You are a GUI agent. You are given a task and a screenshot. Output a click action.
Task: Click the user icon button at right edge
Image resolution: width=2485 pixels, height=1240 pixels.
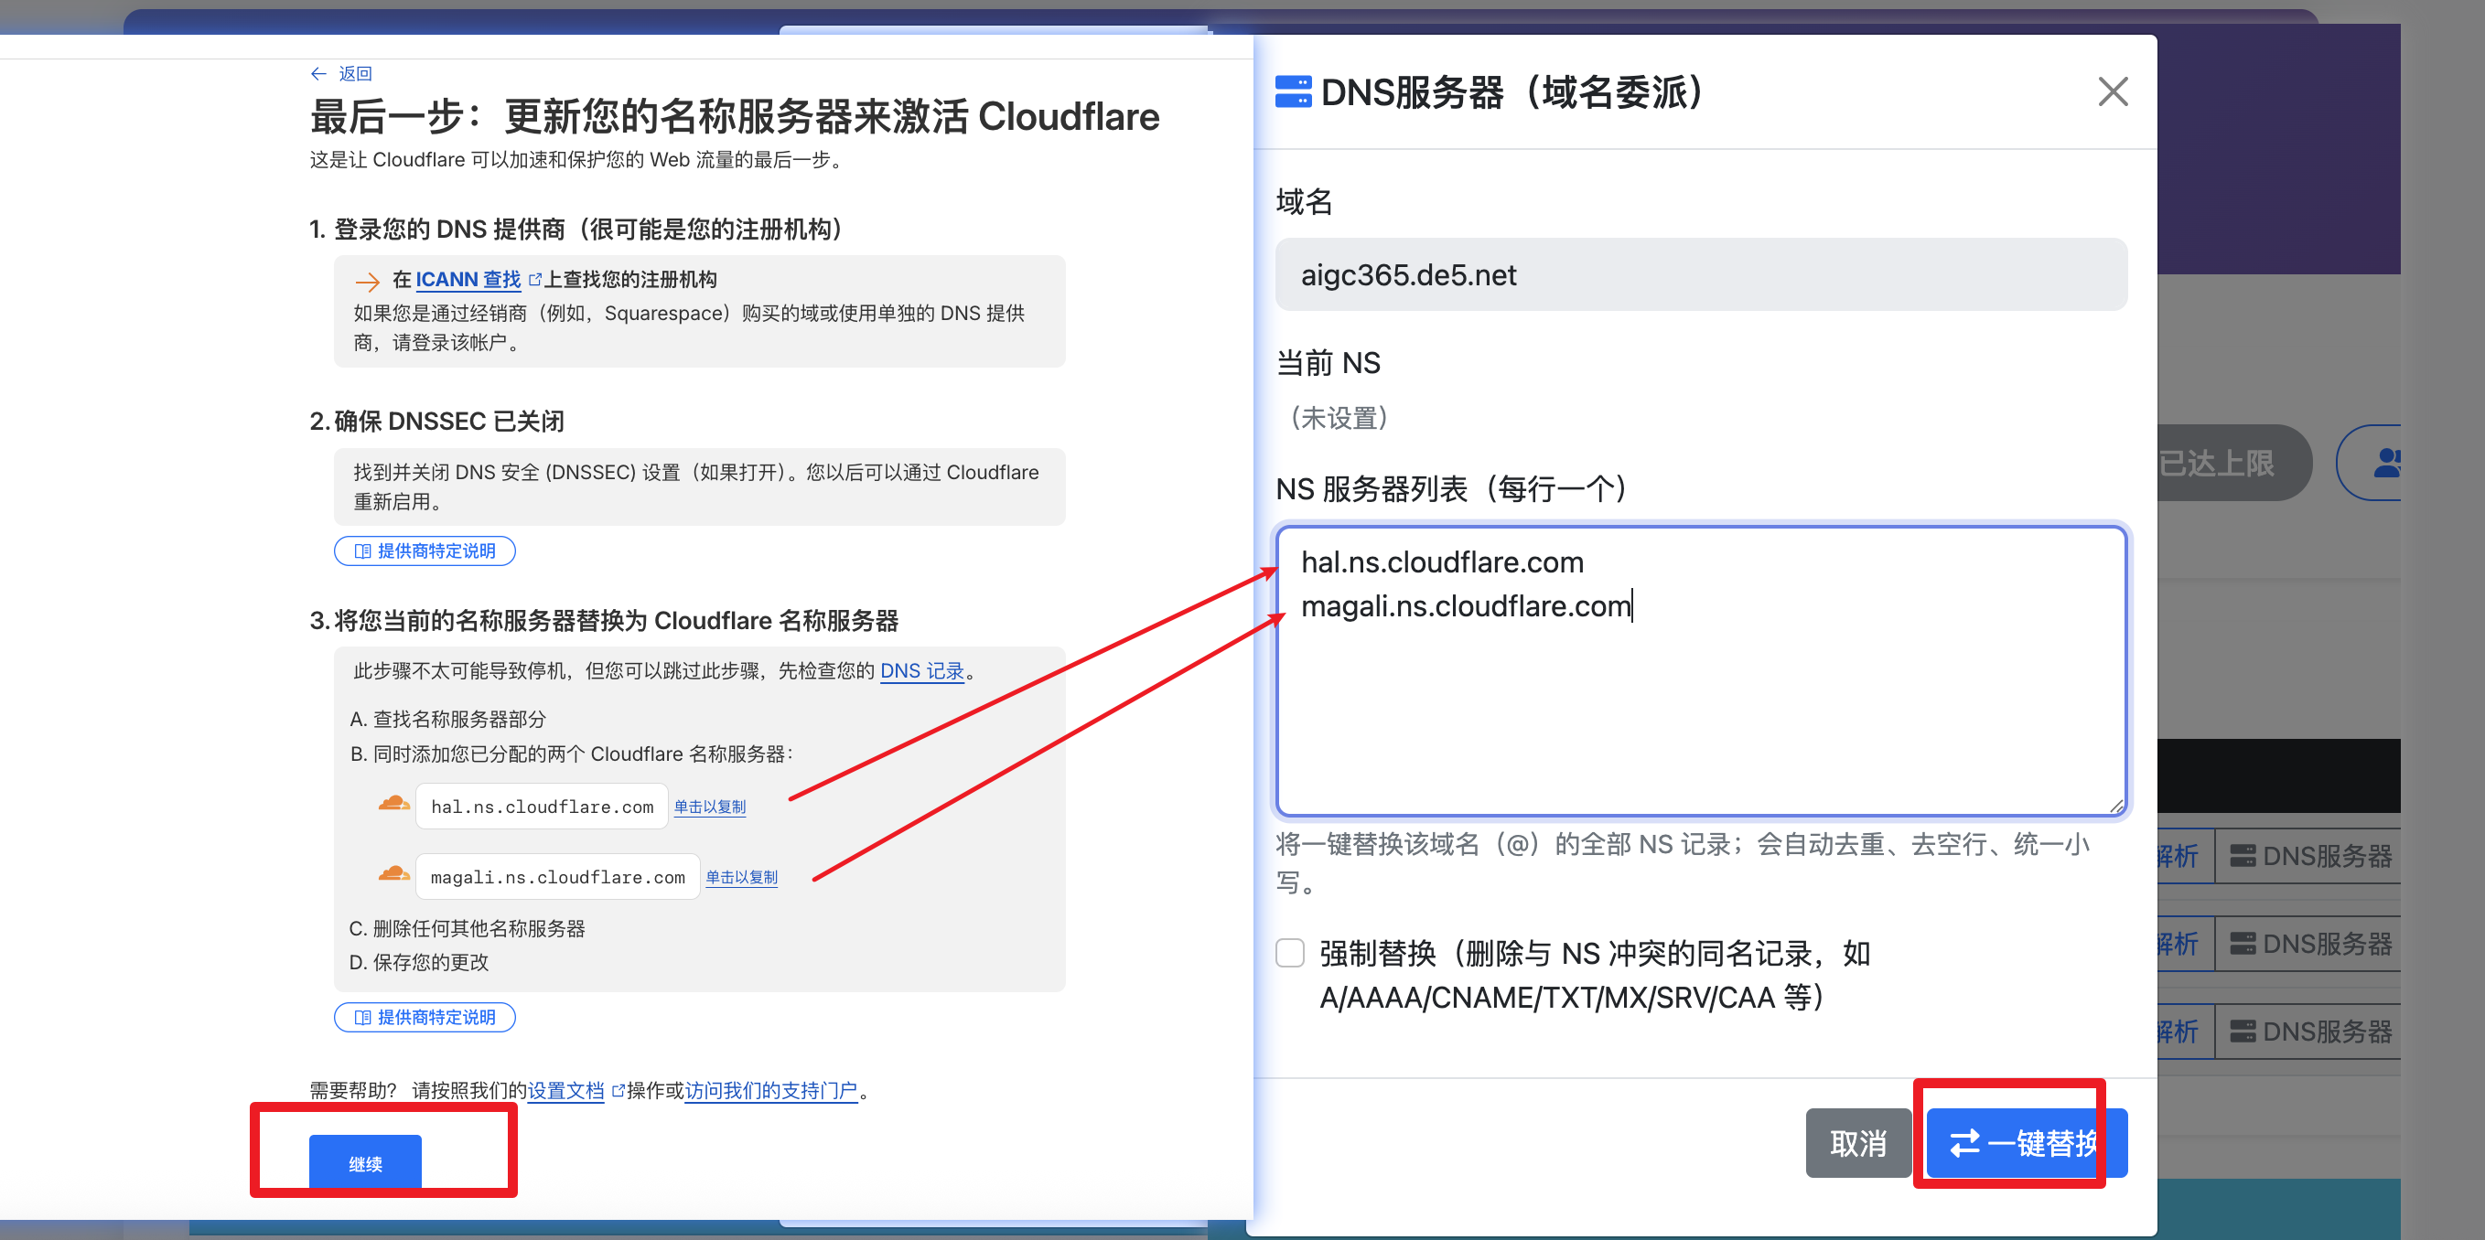[2383, 463]
